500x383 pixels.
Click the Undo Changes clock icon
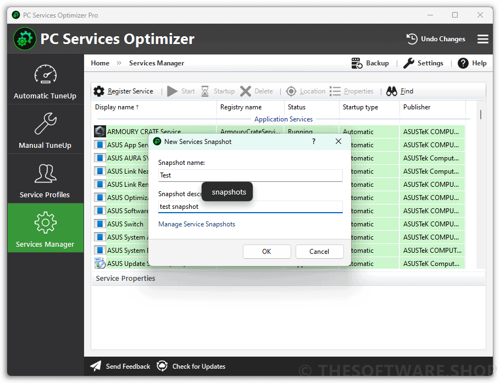coord(412,39)
